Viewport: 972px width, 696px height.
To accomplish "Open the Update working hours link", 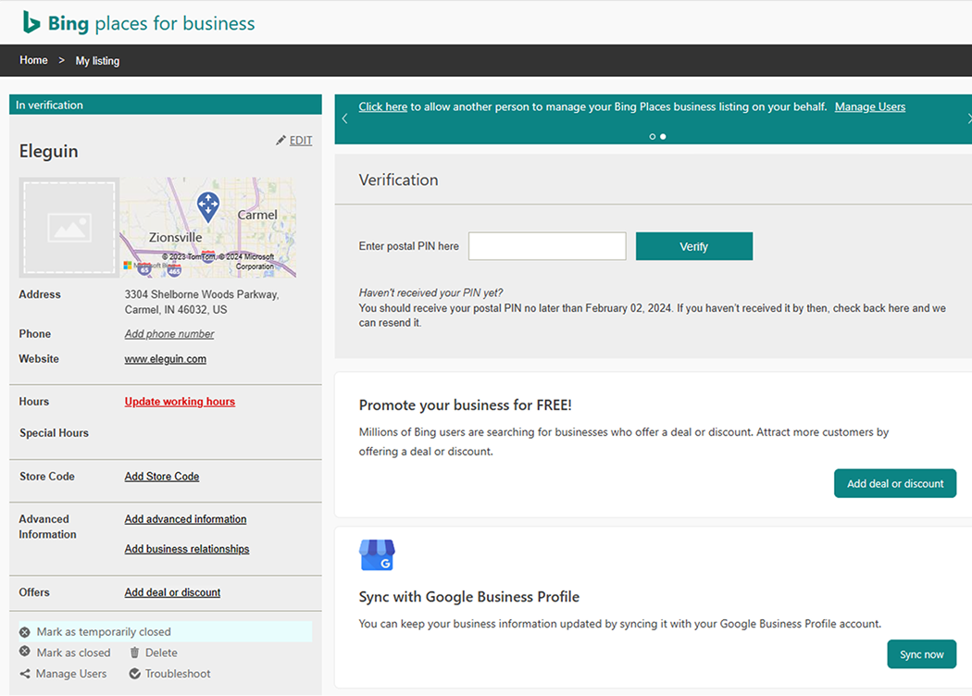I will (179, 401).
